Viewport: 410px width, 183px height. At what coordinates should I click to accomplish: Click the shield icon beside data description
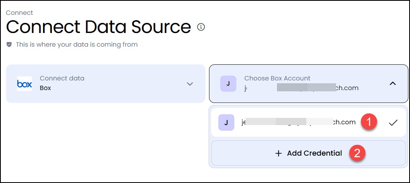click(9, 45)
